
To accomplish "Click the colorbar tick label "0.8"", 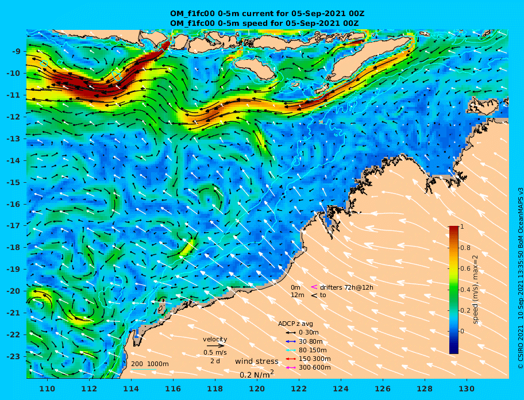I will [465, 248].
